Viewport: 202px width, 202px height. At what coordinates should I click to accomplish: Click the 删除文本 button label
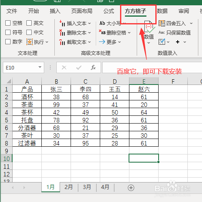[x=77, y=33]
